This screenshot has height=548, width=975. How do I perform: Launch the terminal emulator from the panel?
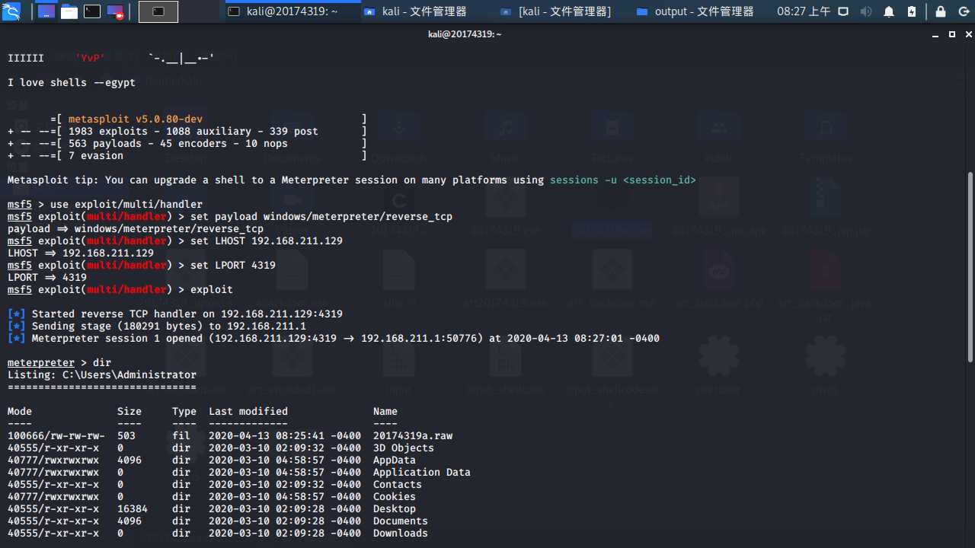(92, 11)
